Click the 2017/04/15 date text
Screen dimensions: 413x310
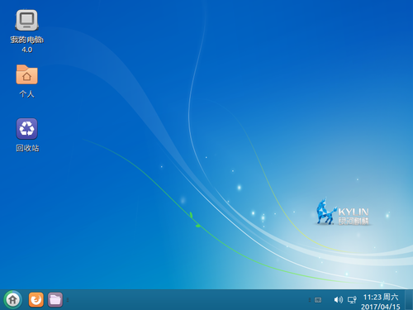[x=380, y=307]
